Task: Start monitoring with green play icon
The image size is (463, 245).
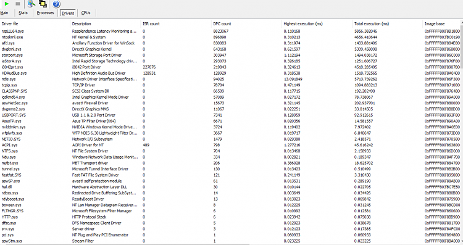Action: point(7,4)
